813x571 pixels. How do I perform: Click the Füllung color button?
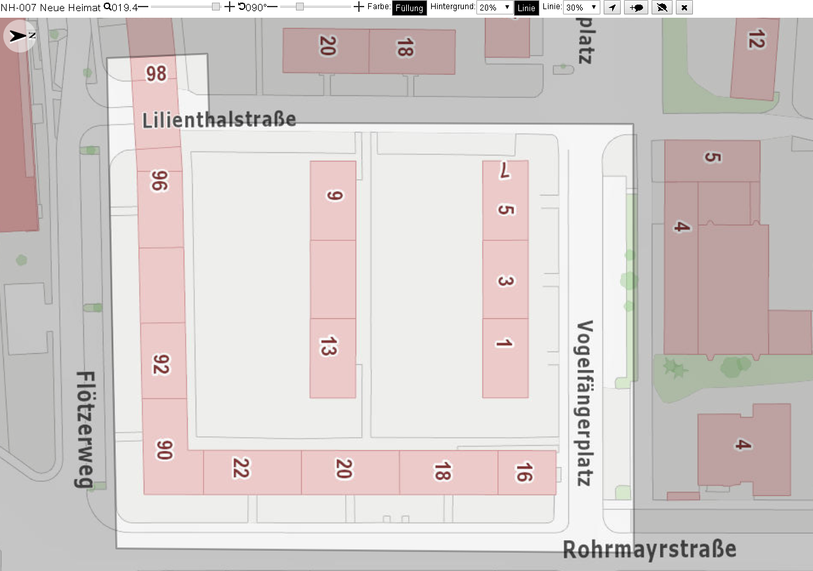(x=409, y=8)
